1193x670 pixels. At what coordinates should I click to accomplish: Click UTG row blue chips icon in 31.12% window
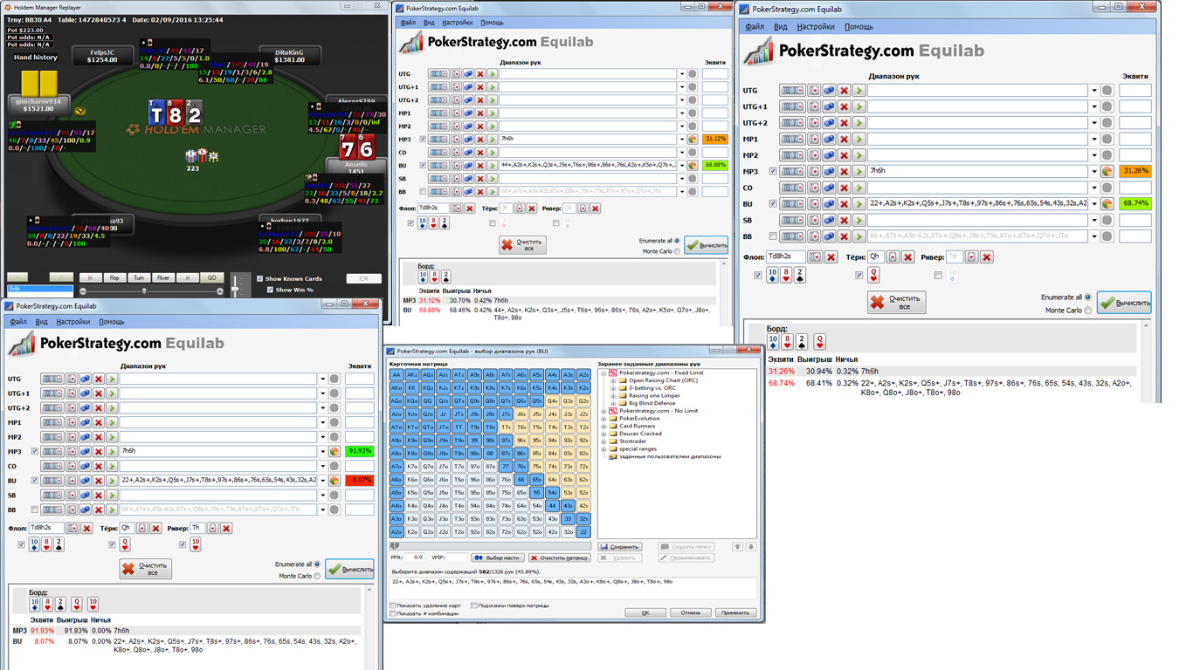pyautogui.click(x=468, y=74)
